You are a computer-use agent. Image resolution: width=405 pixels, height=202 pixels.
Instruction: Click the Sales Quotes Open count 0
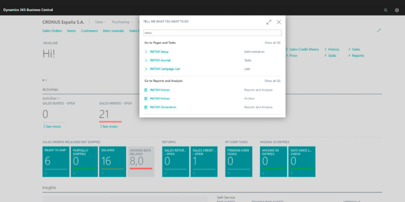[x=45, y=114]
